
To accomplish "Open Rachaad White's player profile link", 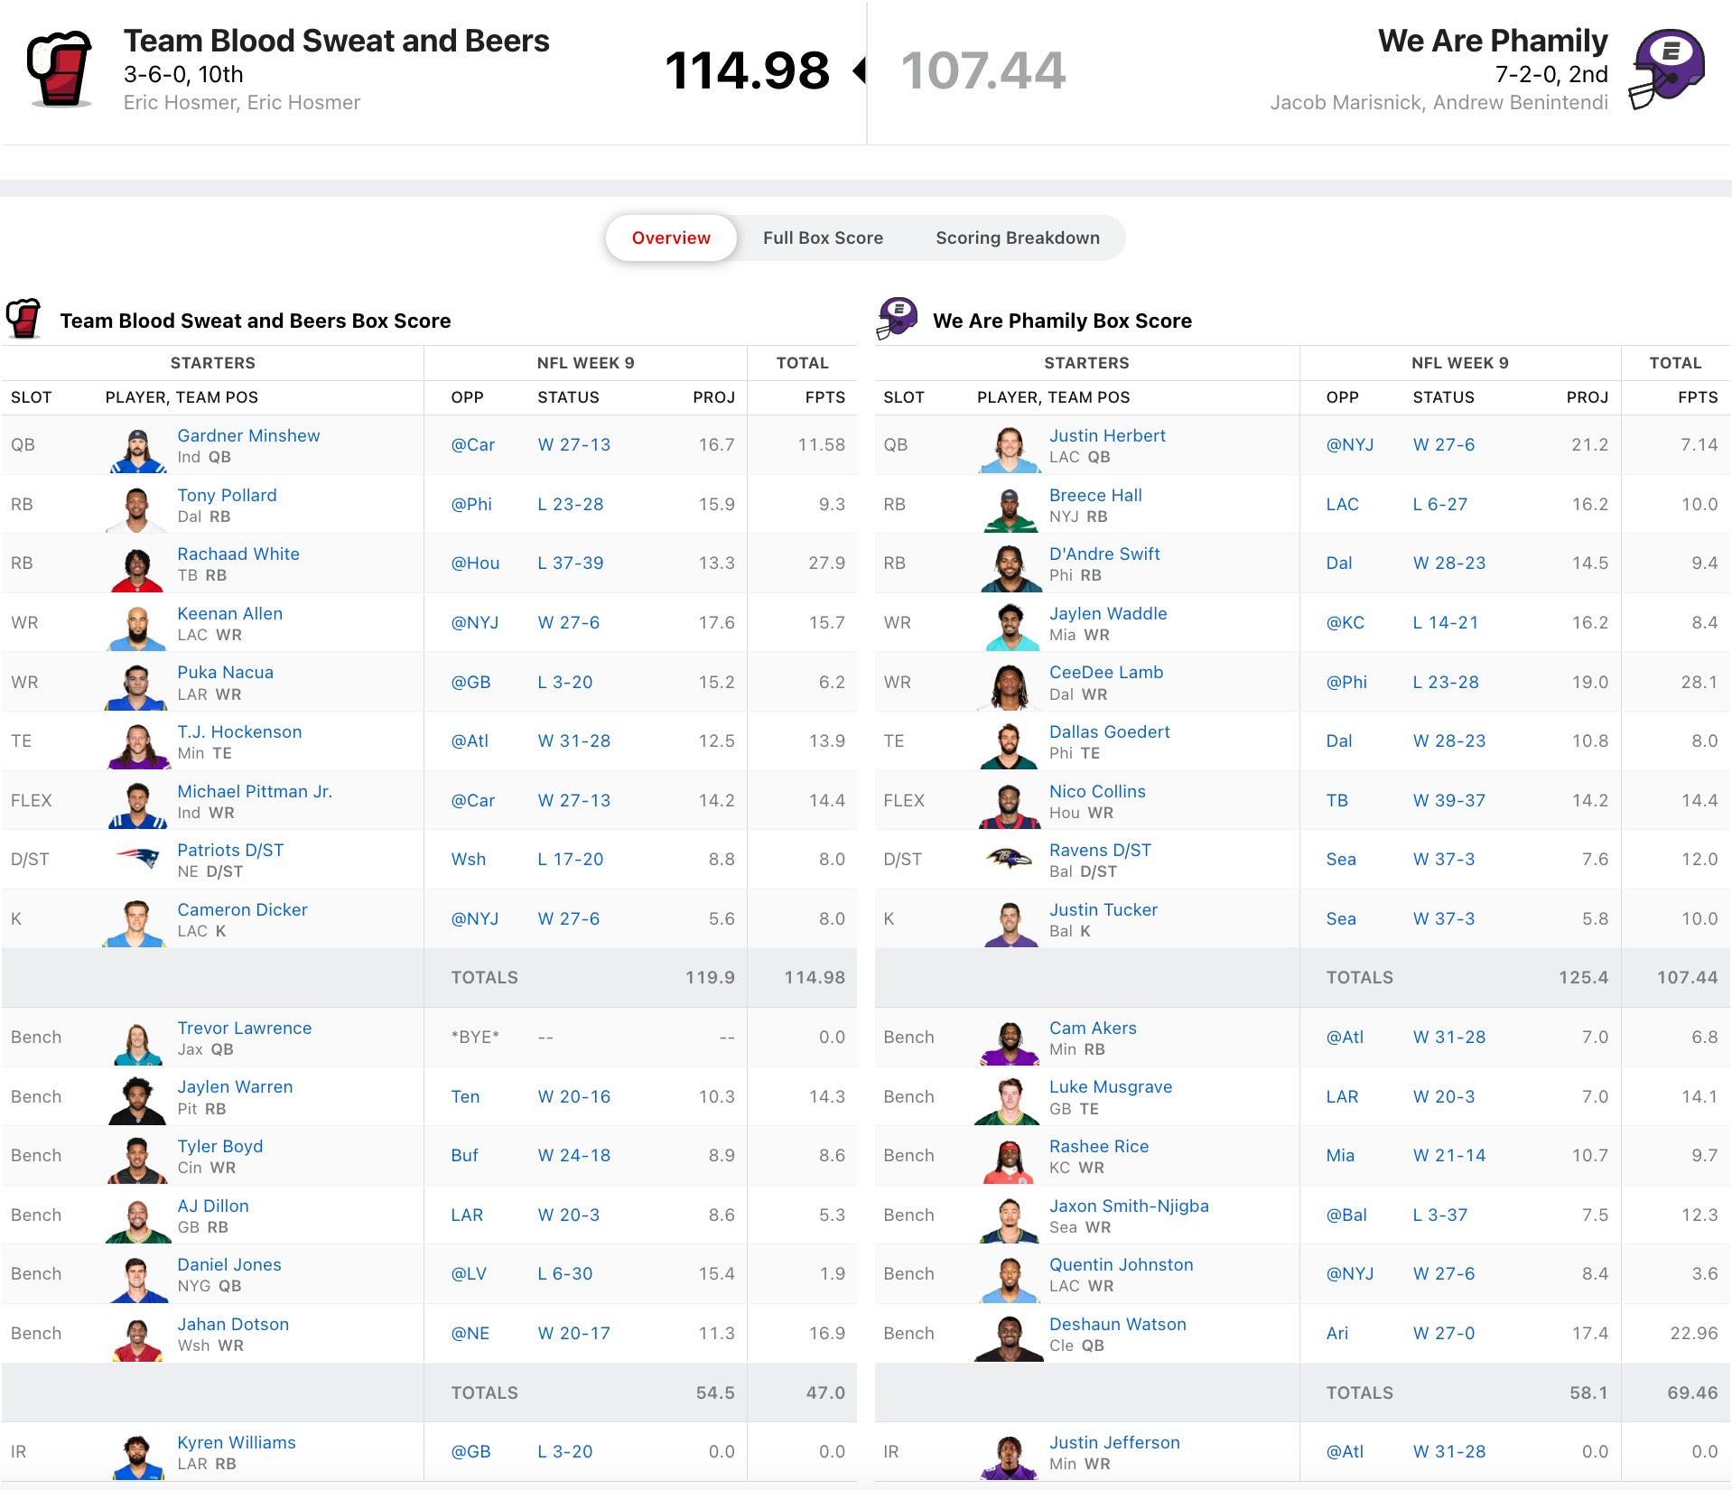I will [x=238, y=554].
